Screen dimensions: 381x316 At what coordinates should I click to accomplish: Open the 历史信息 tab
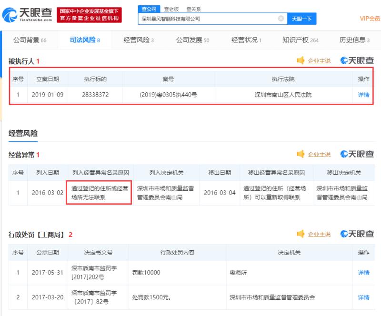(354, 40)
